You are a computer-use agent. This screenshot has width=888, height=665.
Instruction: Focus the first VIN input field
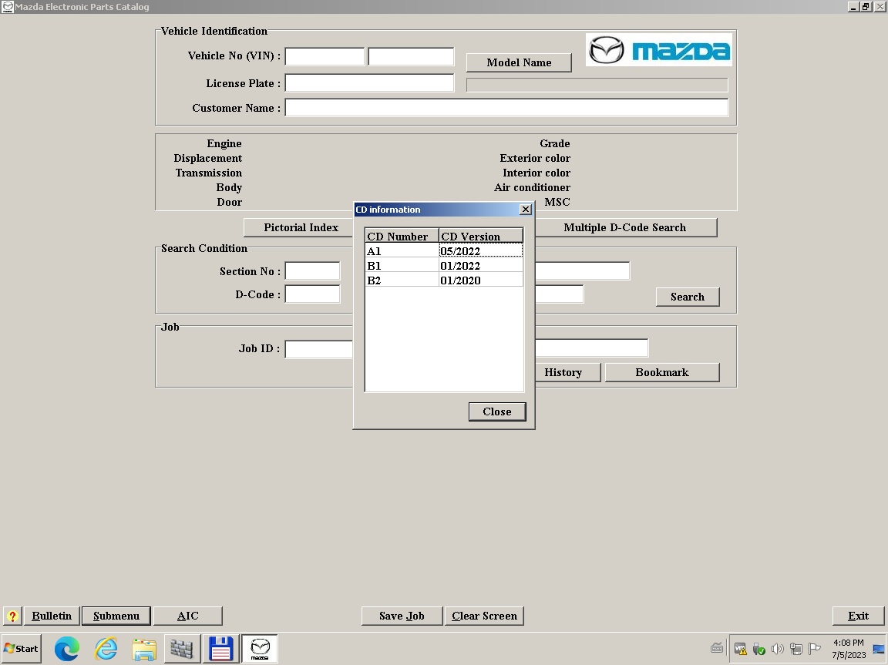(x=325, y=56)
